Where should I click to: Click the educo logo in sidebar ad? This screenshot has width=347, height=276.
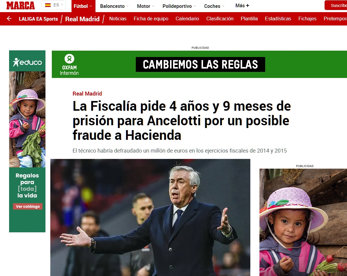[x=27, y=62]
